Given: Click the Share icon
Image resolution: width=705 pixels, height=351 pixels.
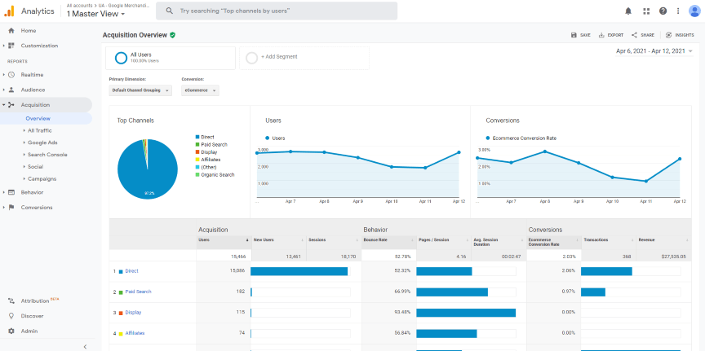Looking at the screenshot, I should [x=634, y=35].
